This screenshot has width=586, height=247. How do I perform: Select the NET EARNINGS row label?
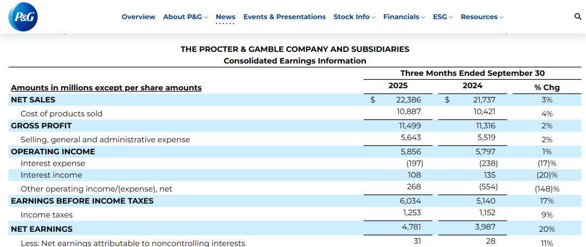(42, 229)
